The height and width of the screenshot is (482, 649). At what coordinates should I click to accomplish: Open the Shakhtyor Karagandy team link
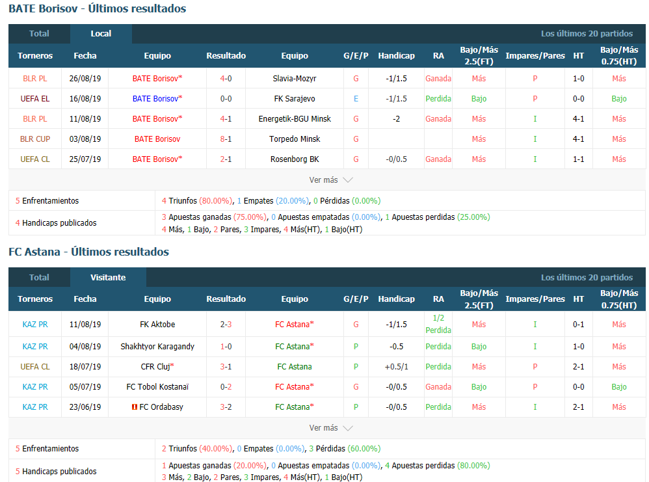pos(157,347)
